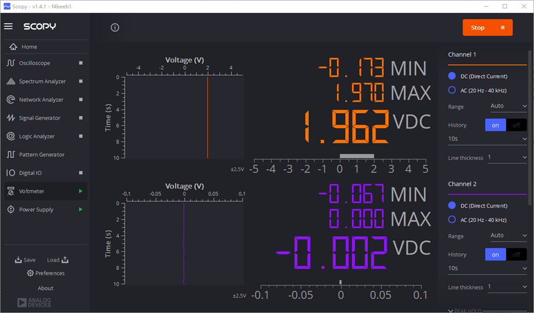Click the Logic Analyzer icon

tap(11, 136)
